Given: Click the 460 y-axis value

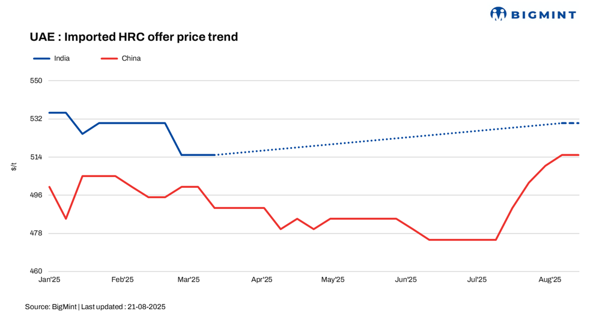Looking at the screenshot, I should pyautogui.click(x=36, y=271).
